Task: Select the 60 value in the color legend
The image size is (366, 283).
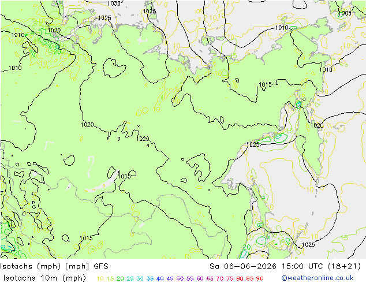Action: (x=200, y=278)
